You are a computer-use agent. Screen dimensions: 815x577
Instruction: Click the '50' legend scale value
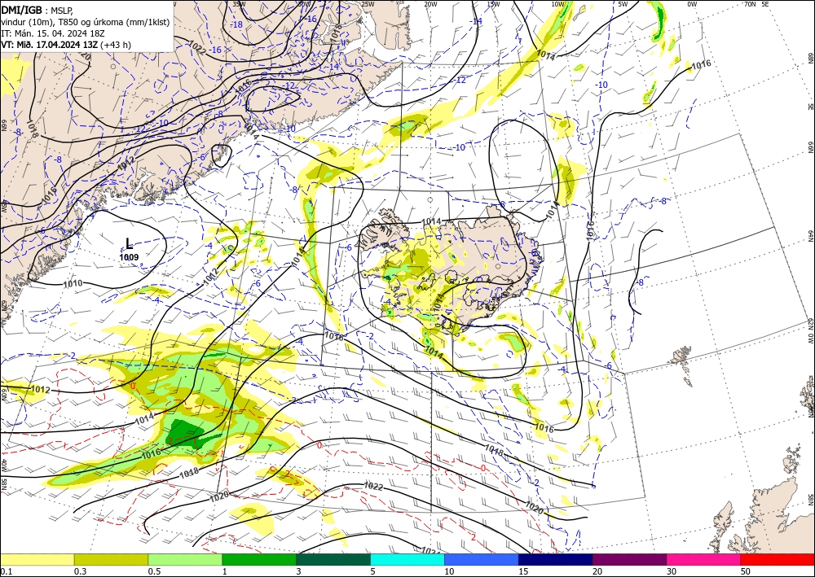[746, 571]
